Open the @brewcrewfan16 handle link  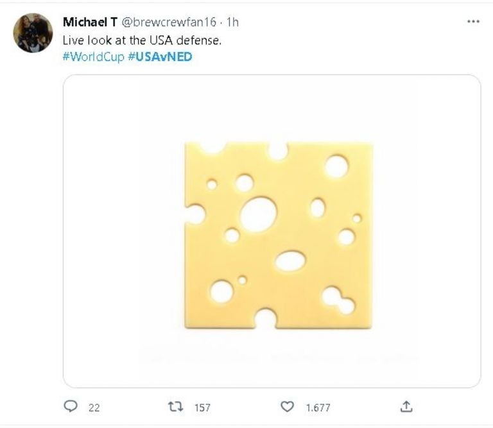coord(169,22)
